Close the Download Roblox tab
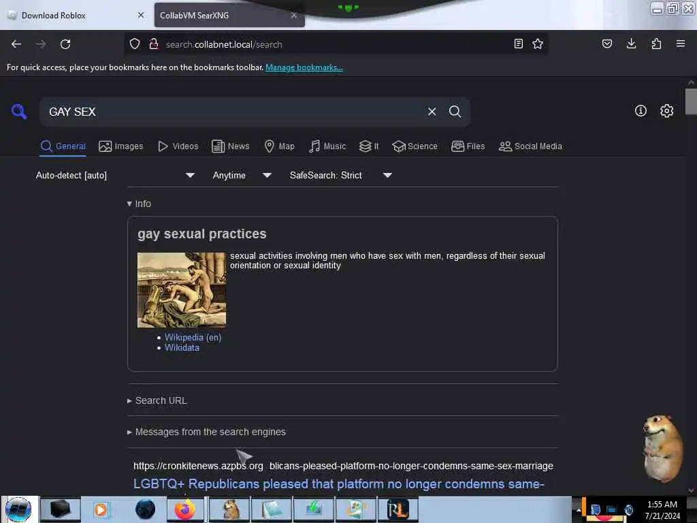 pyautogui.click(x=141, y=15)
